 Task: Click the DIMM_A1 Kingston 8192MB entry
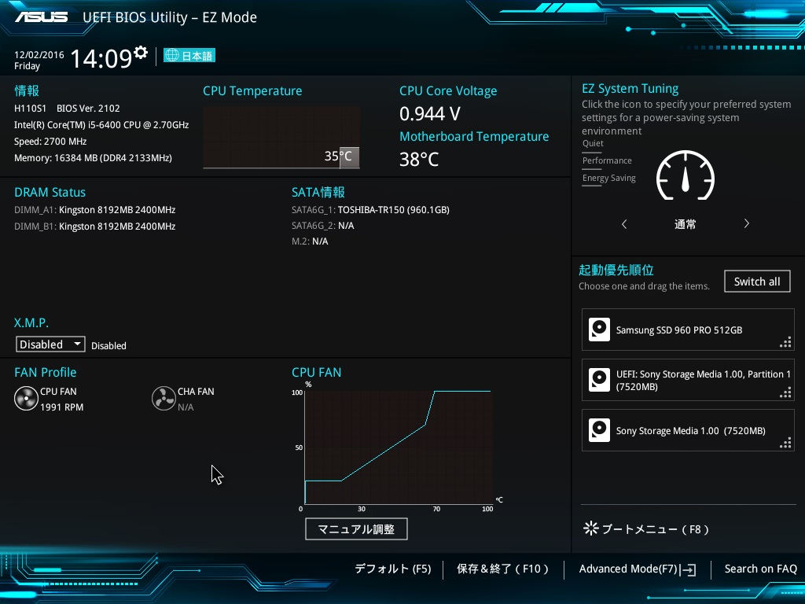click(95, 209)
